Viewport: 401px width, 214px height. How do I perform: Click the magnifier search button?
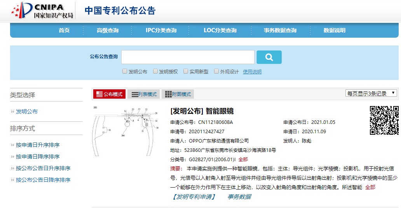coord(269,57)
